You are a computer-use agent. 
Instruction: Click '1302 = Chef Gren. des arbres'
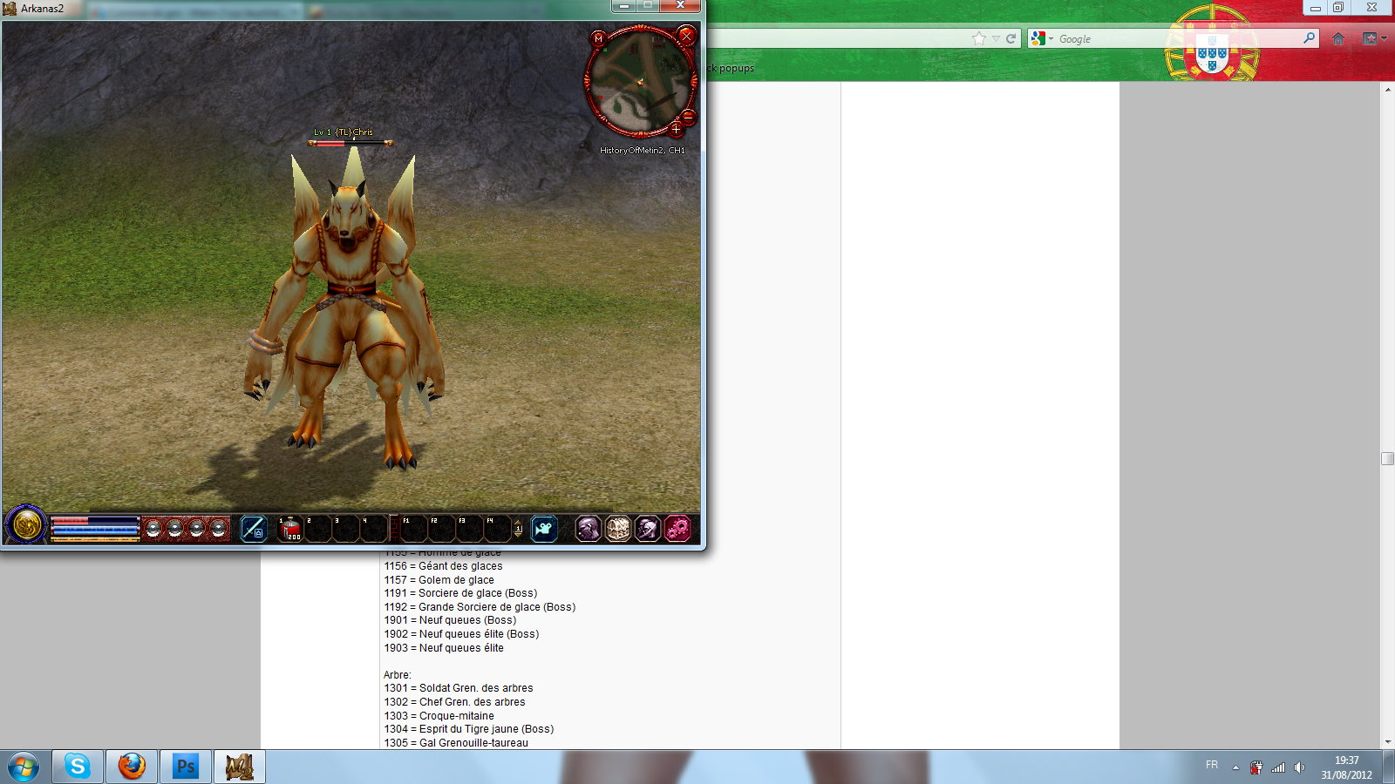pyautogui.click(x=454, y=702)
